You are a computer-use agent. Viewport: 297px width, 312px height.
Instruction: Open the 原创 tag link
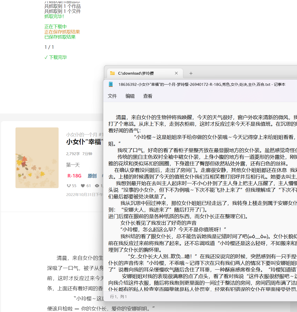[92, 176]
